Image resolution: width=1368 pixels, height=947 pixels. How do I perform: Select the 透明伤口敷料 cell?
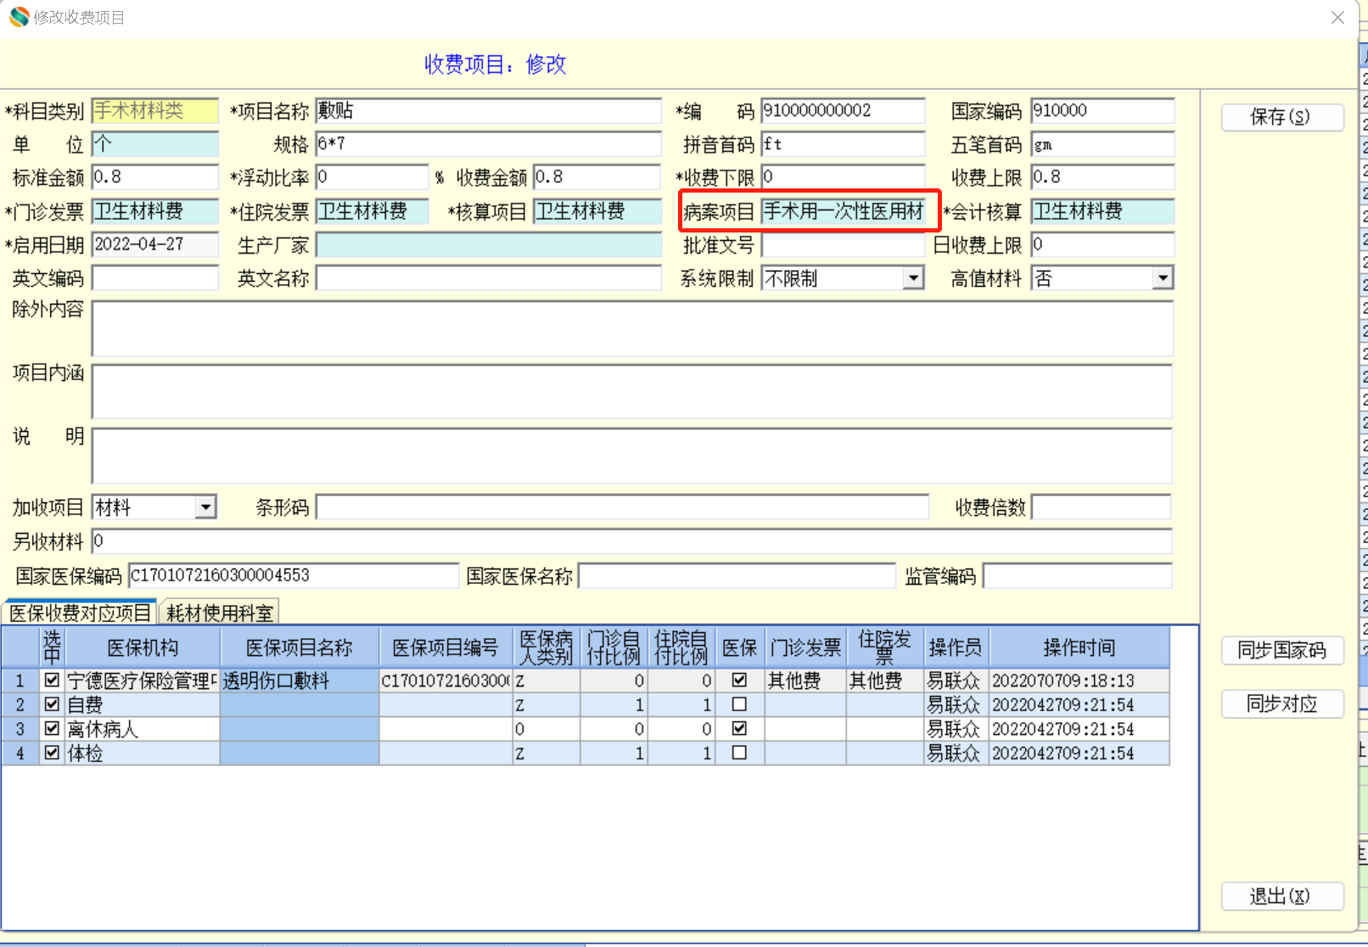(300, 681)
